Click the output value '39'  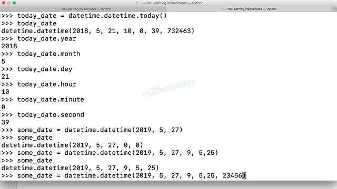5,122
